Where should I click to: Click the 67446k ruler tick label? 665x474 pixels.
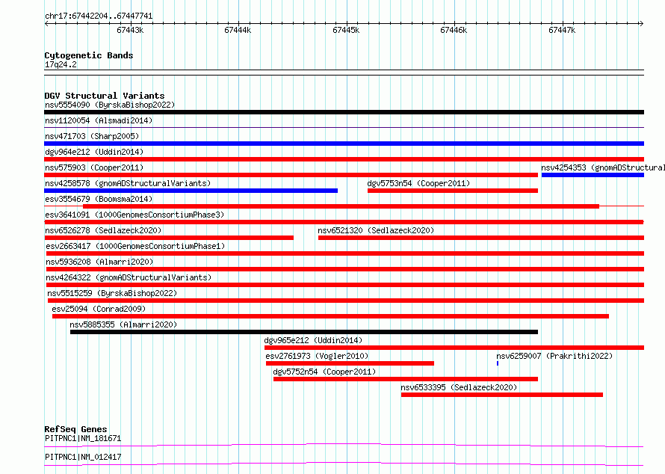[x=454, y=30]
